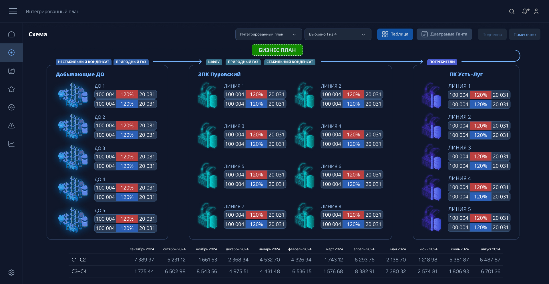
Task: Click the Стабильный конденсат tag
Action: click(290, 62)
